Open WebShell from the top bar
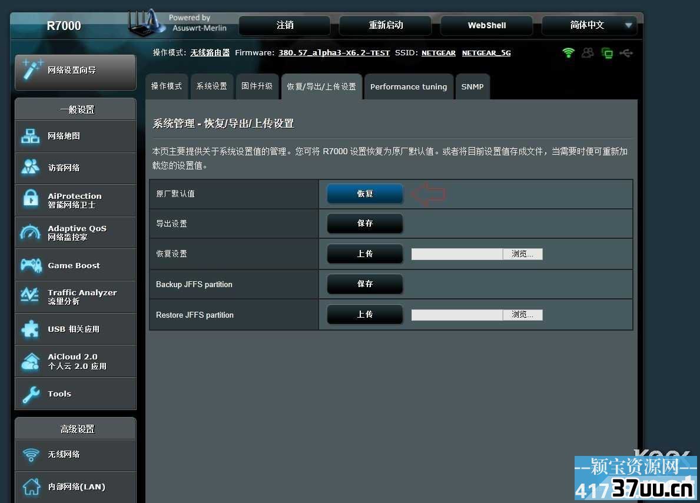 487,25
